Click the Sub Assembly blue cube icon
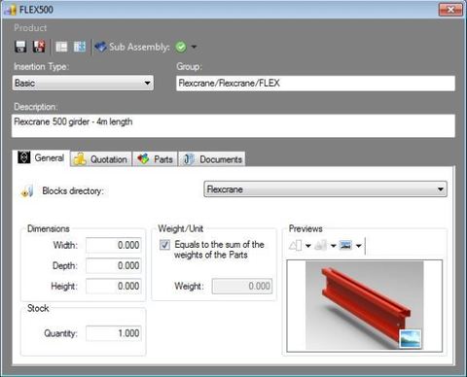 click(x=100, y=47)
